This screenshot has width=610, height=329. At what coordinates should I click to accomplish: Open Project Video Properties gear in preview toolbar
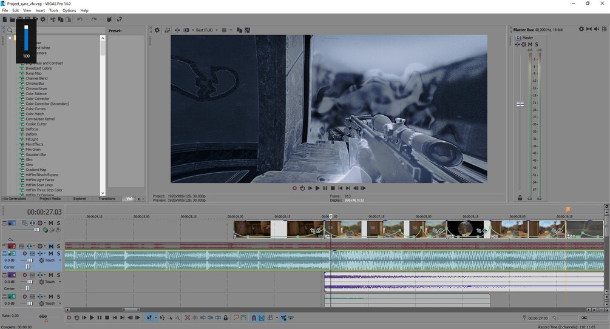(157, 30)
